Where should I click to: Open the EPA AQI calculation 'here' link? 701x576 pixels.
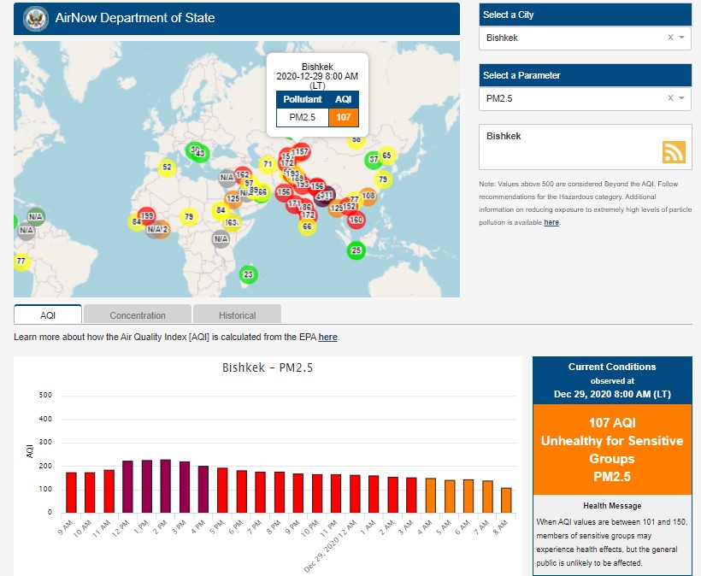(x=328, y=338)
